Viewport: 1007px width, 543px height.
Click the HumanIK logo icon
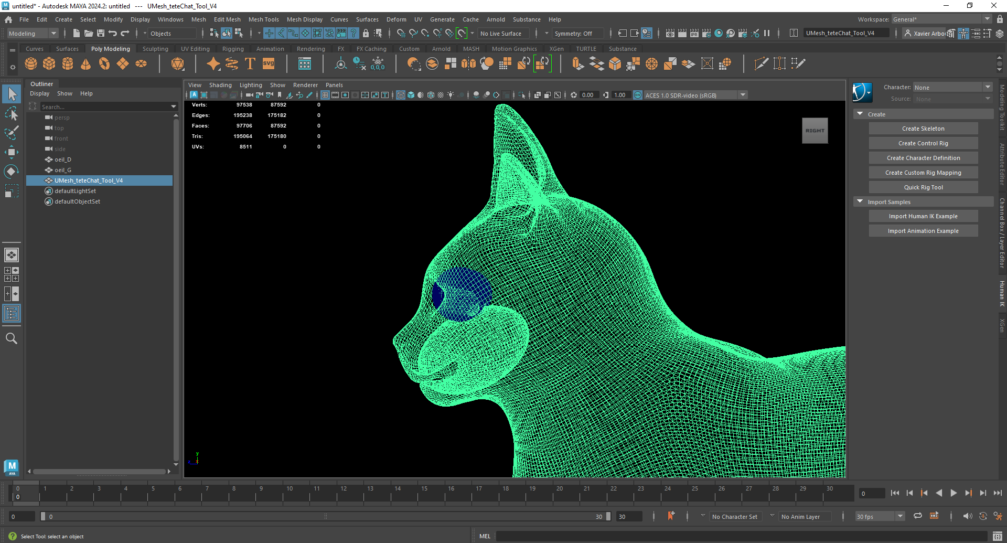862,92
